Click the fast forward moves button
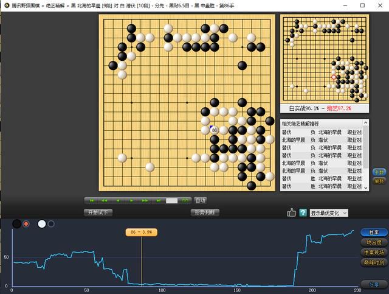Image resolution: width=389 pixels, height=294 pixels. [145, 200]
